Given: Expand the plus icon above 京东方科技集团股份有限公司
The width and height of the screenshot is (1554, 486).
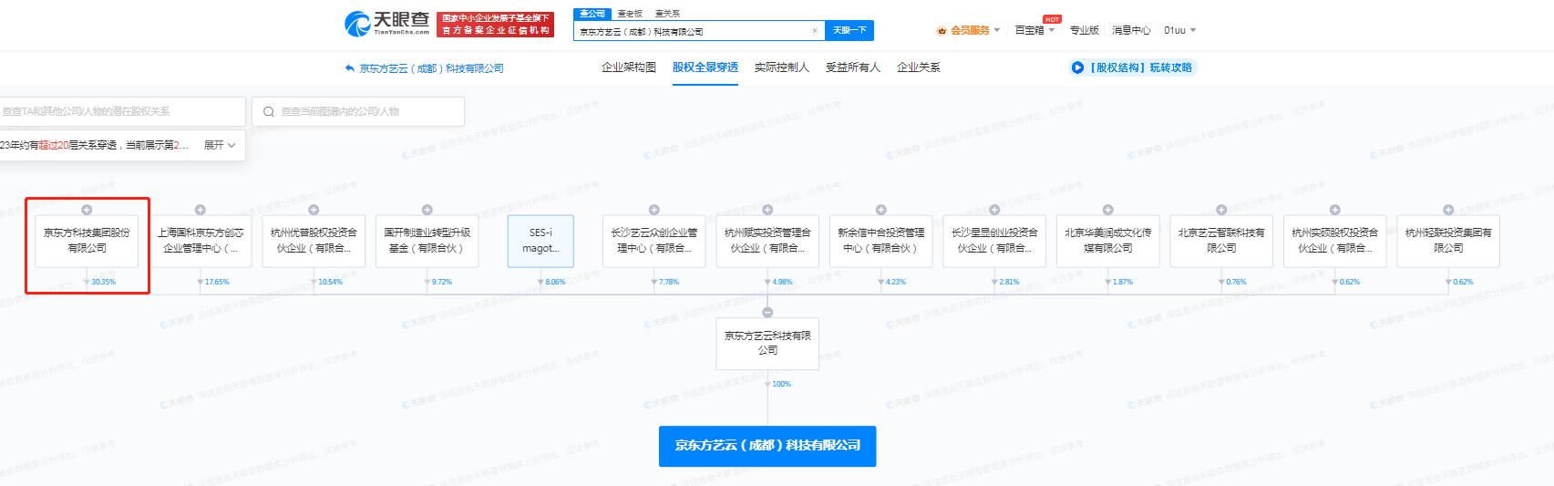Looking at the screenshot, I should [87, 210].
